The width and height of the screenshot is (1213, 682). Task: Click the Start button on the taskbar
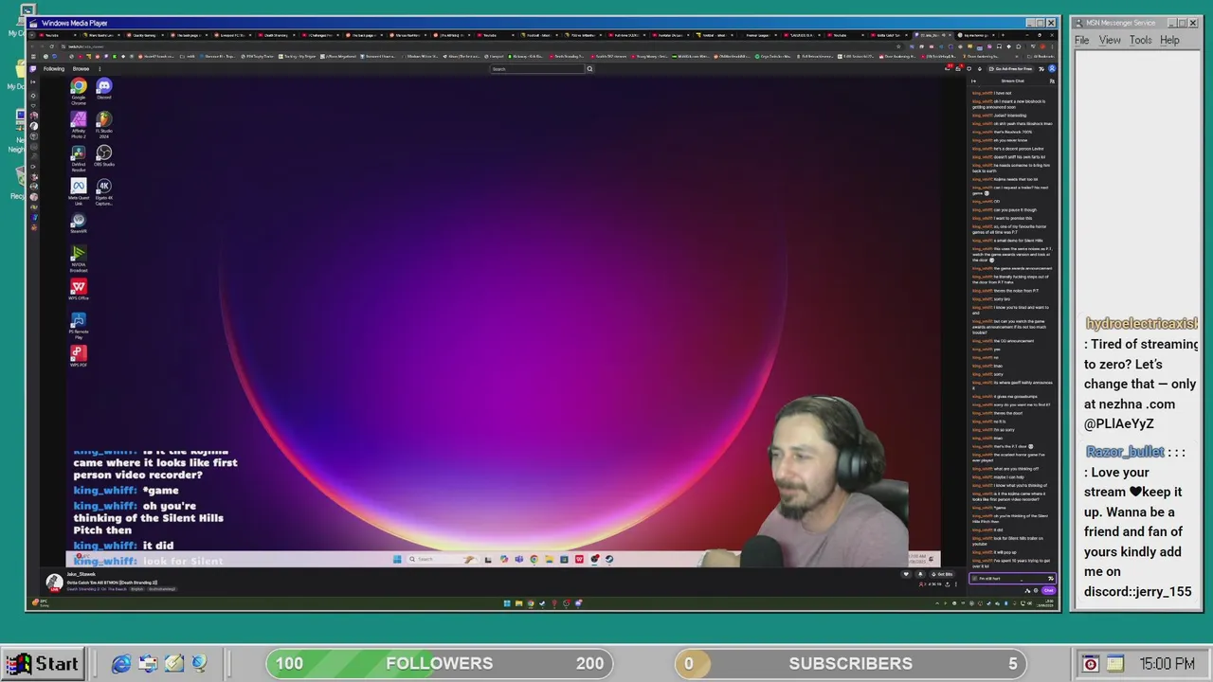coord(43,664)
